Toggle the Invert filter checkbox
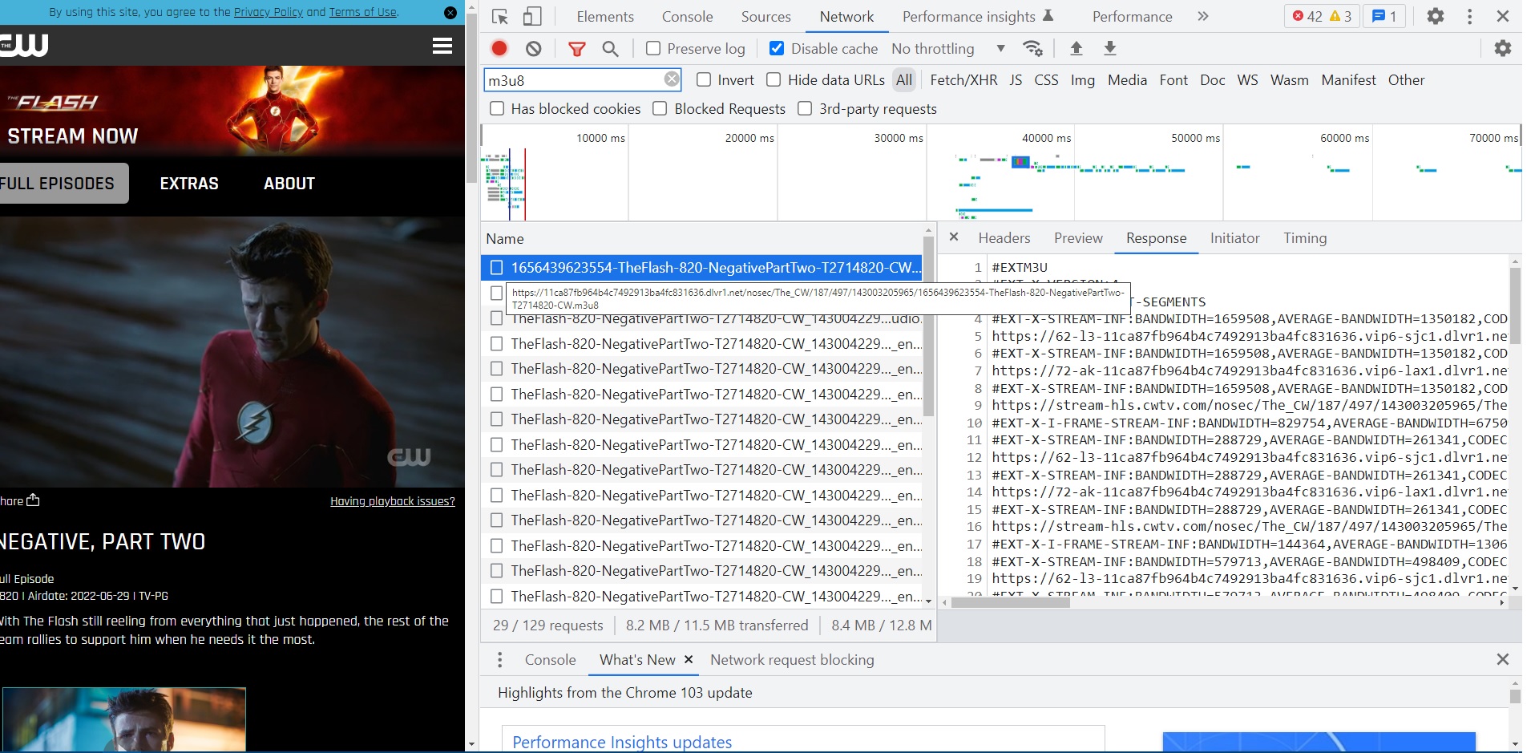Image resolution: width=1539 pixels, height=753 pixels. point(704,79)
